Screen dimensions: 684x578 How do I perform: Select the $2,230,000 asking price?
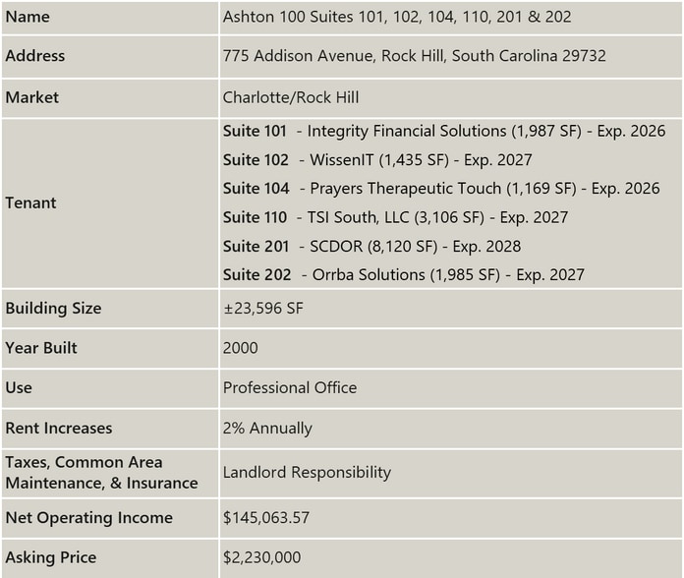pyautogui.click(x=261, y=557)
